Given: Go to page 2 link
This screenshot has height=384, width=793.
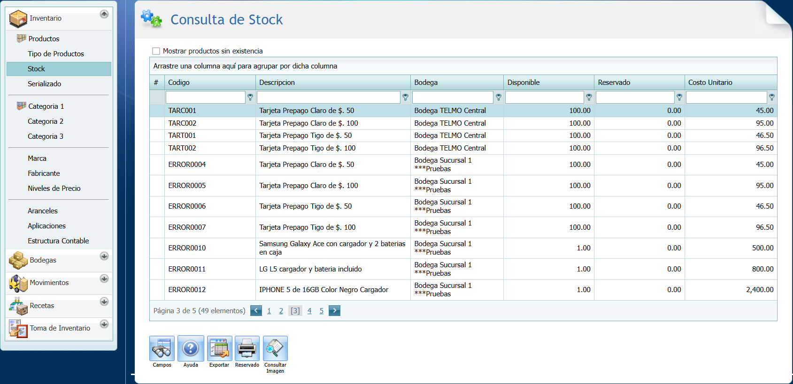Looking at the screenshot, I should [x=281, y=311].
